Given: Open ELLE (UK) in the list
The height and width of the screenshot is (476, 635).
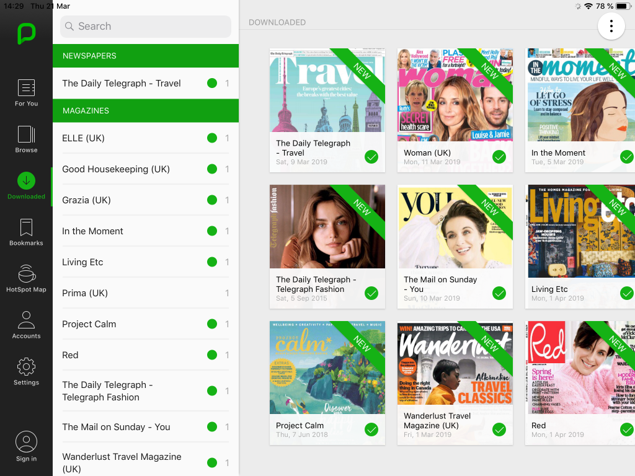Looking at the screenshot, I should (x=146, y=138).
